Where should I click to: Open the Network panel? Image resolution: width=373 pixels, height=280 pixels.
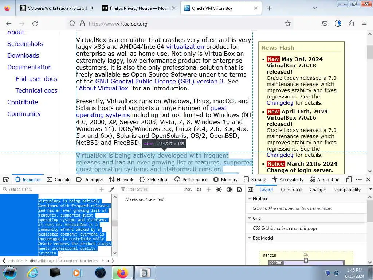pyautogui.click(x=121, y=179)
